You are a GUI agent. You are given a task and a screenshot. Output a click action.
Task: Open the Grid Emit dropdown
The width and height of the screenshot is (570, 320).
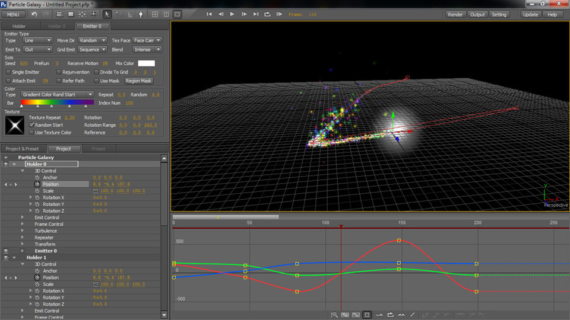[93, 49]
